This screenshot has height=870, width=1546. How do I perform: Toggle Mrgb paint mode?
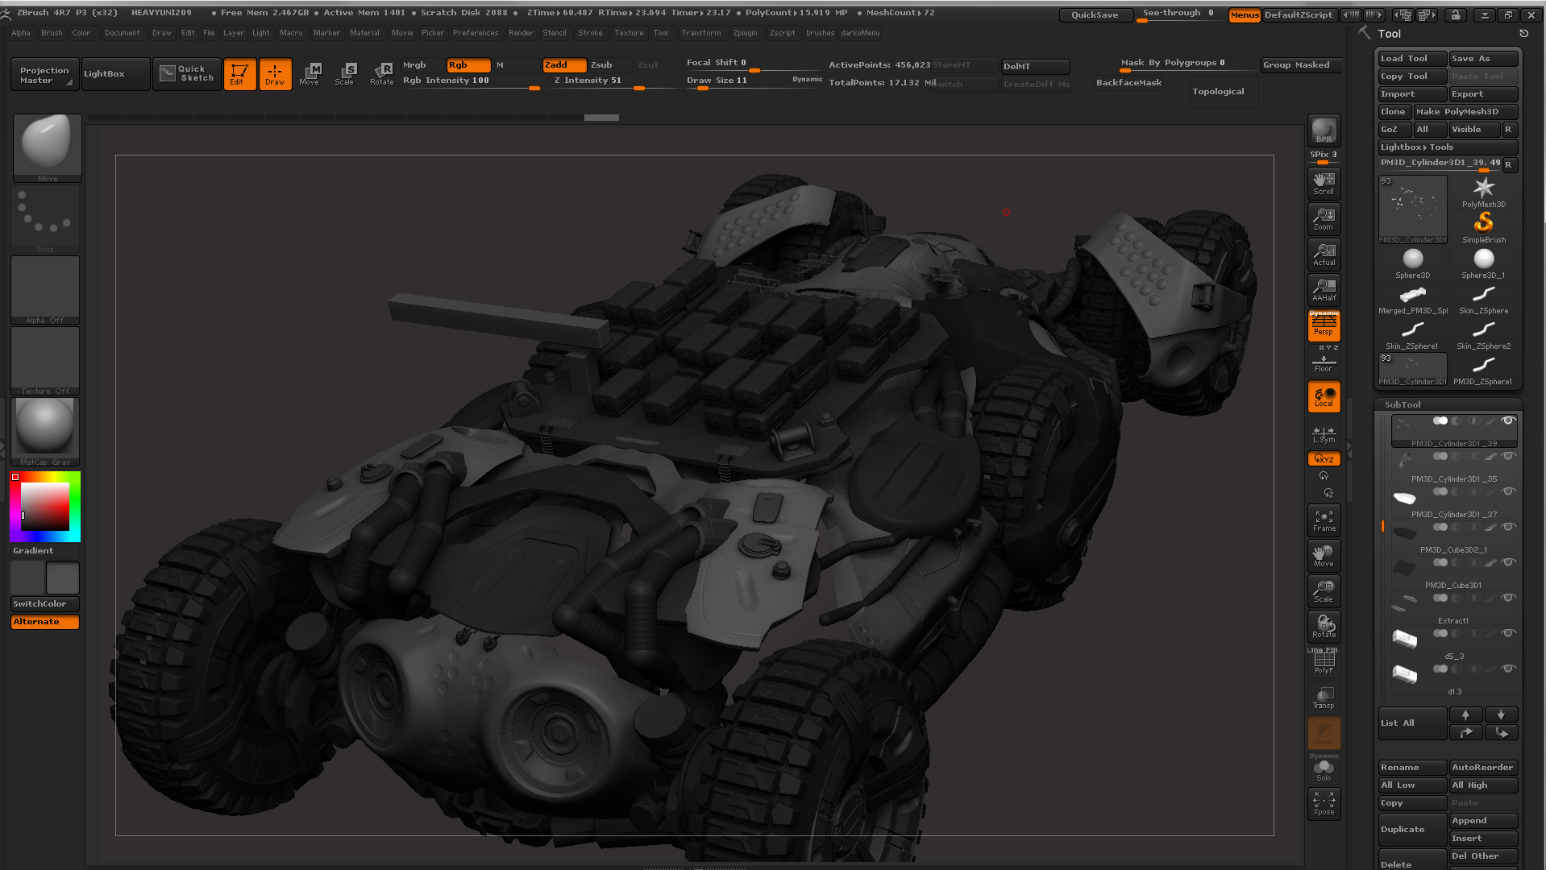423,65
